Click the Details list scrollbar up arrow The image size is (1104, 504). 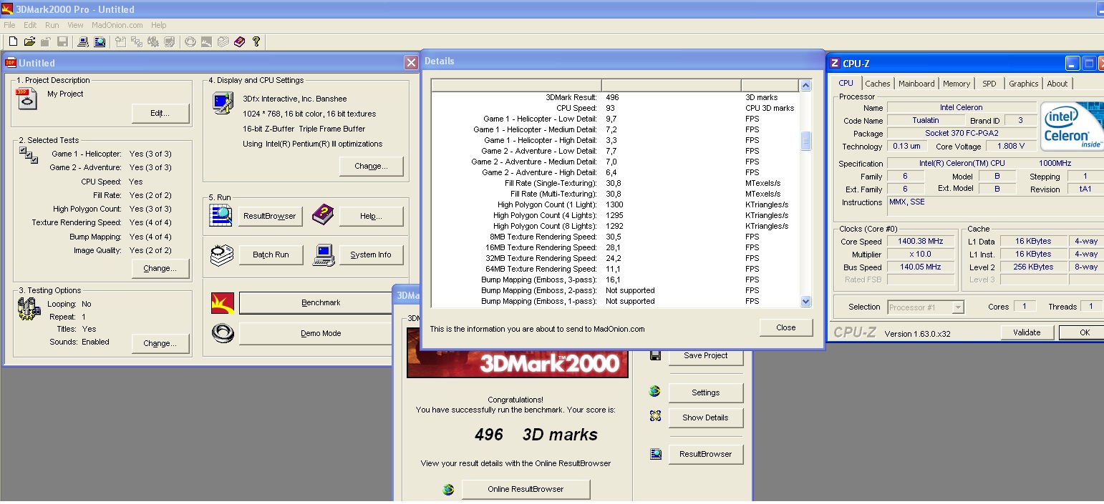[x=805, y=86]
